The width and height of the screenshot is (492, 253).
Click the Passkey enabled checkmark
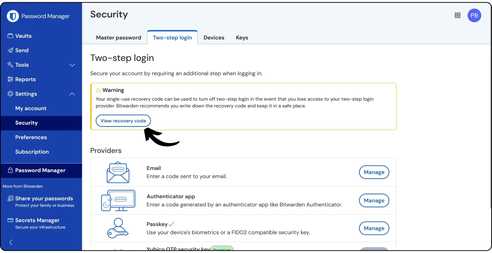pyautogui.click(x=171, y=224)
